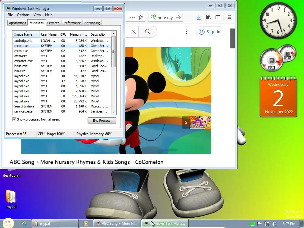Select csrss.exe row with 312 K memory
The image size is (304, 228).
(62, 51)
